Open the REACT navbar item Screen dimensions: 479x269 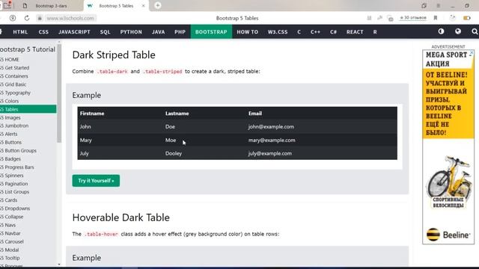[355, 31]
